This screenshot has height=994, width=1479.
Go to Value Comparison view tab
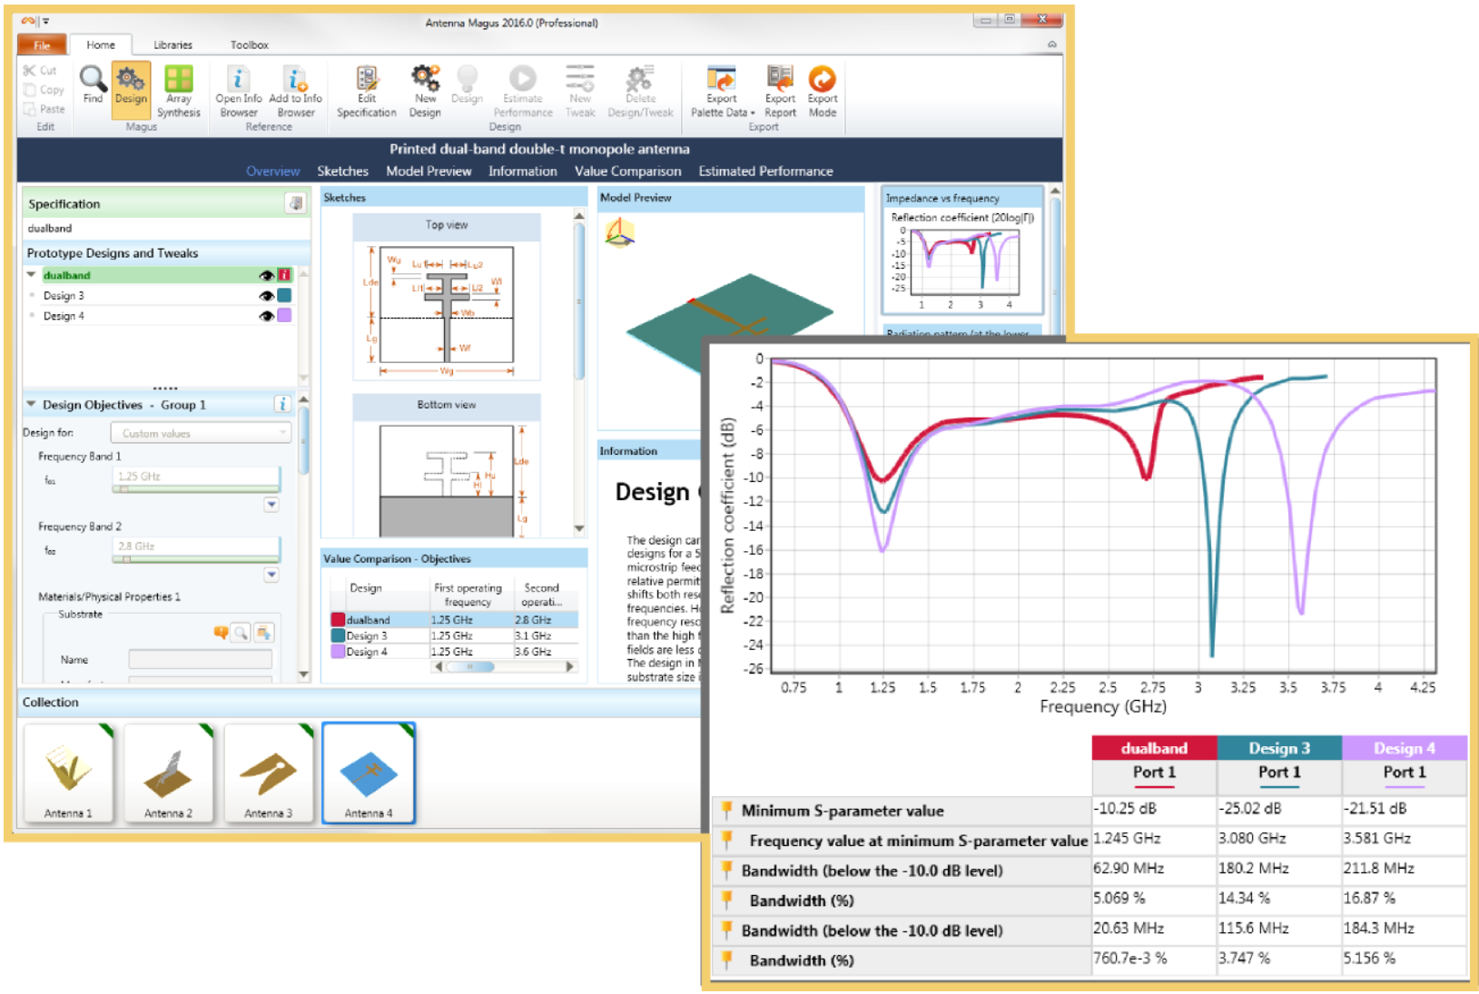(627, 171)
